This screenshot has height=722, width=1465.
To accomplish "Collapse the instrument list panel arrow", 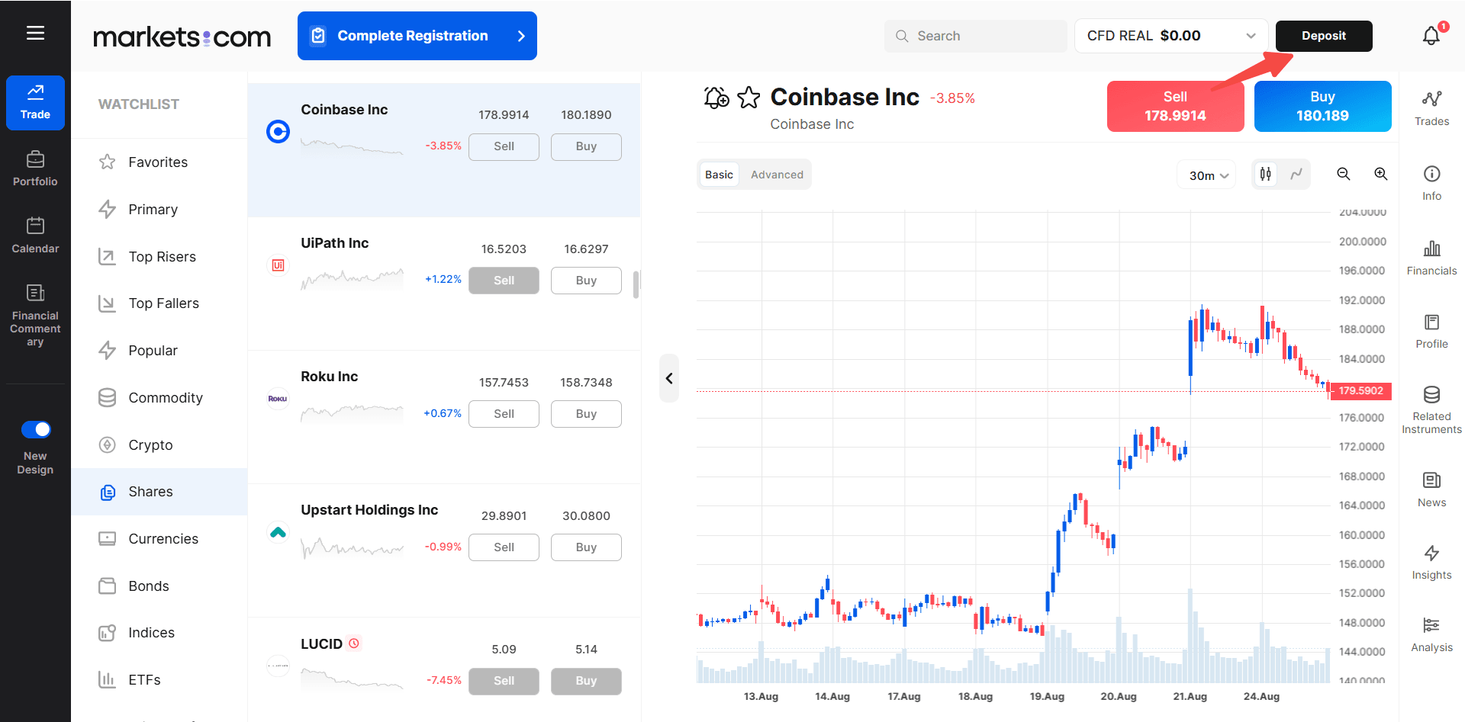I will pyautogui.click(x=669, y=378).
